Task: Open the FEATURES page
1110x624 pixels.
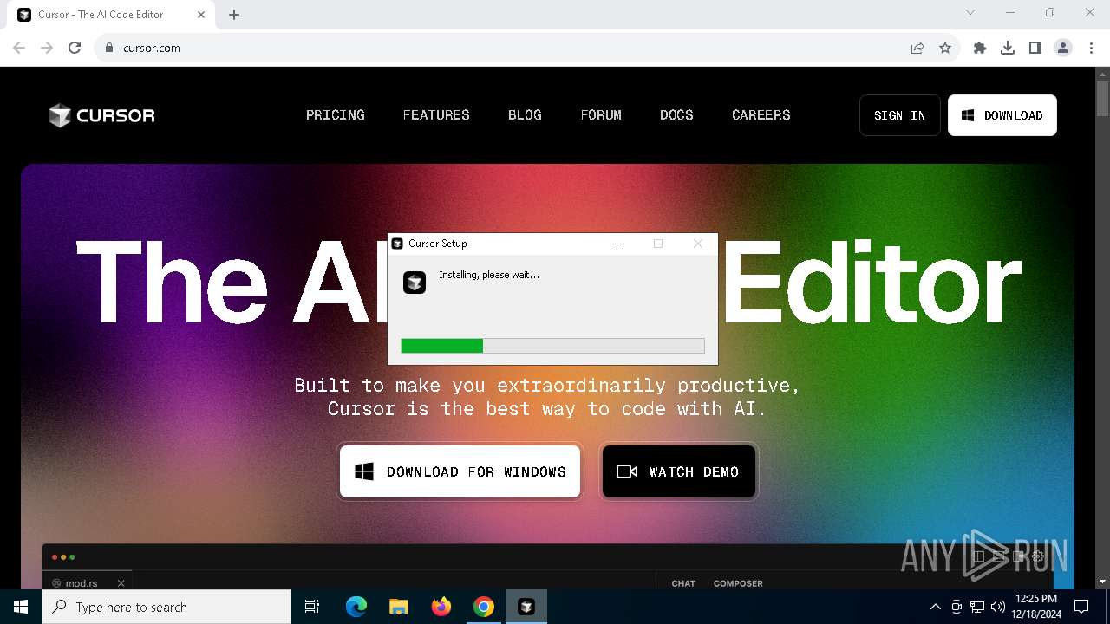Action: [436, 115]
